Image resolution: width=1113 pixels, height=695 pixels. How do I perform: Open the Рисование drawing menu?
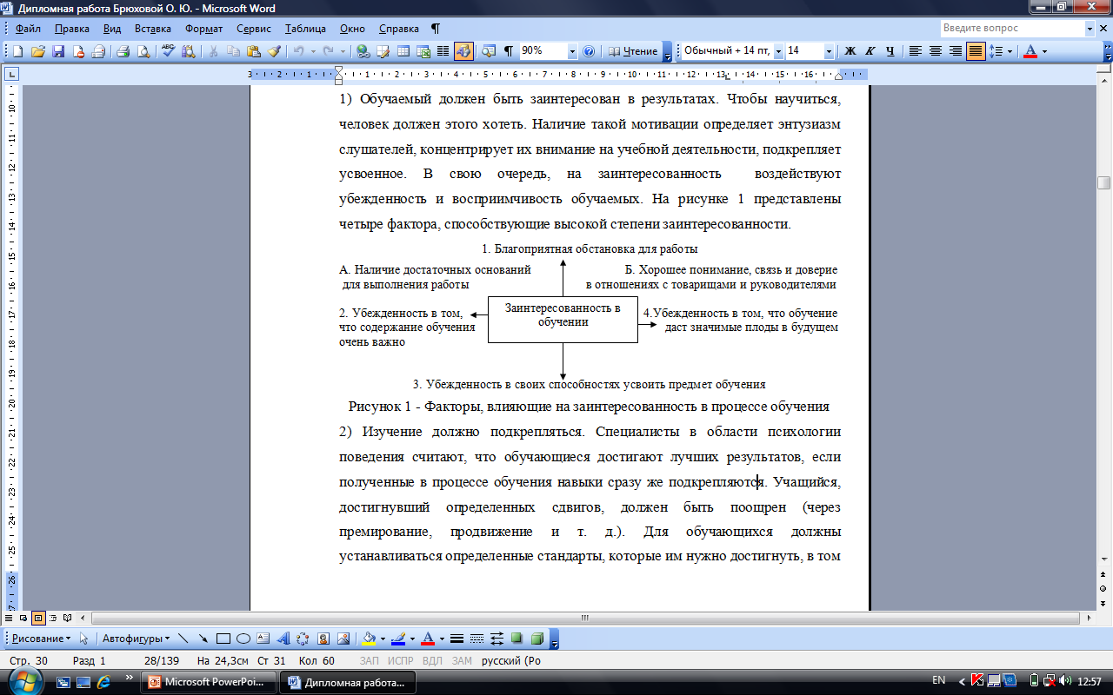point(42,639)
